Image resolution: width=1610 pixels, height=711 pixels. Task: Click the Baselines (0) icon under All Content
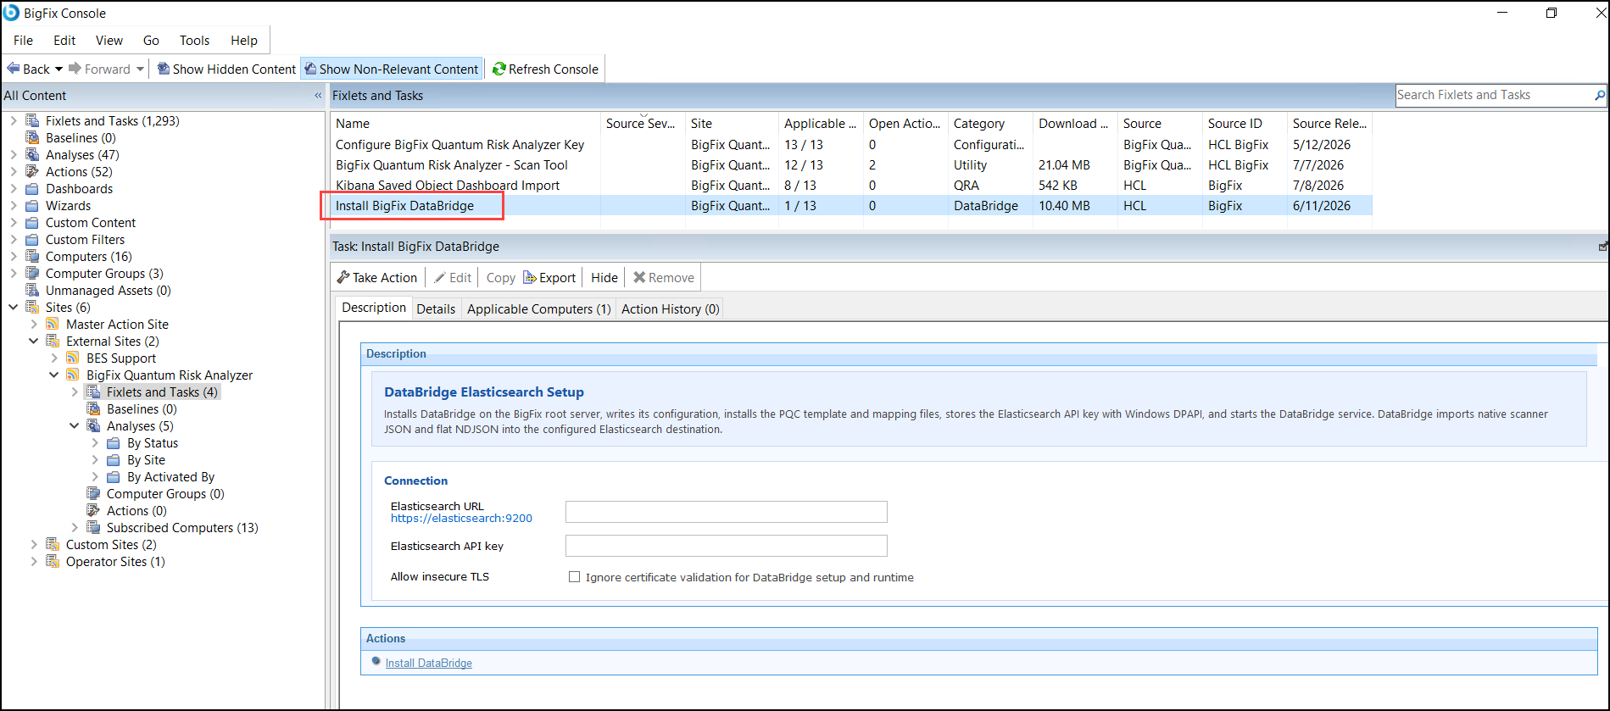32,138
